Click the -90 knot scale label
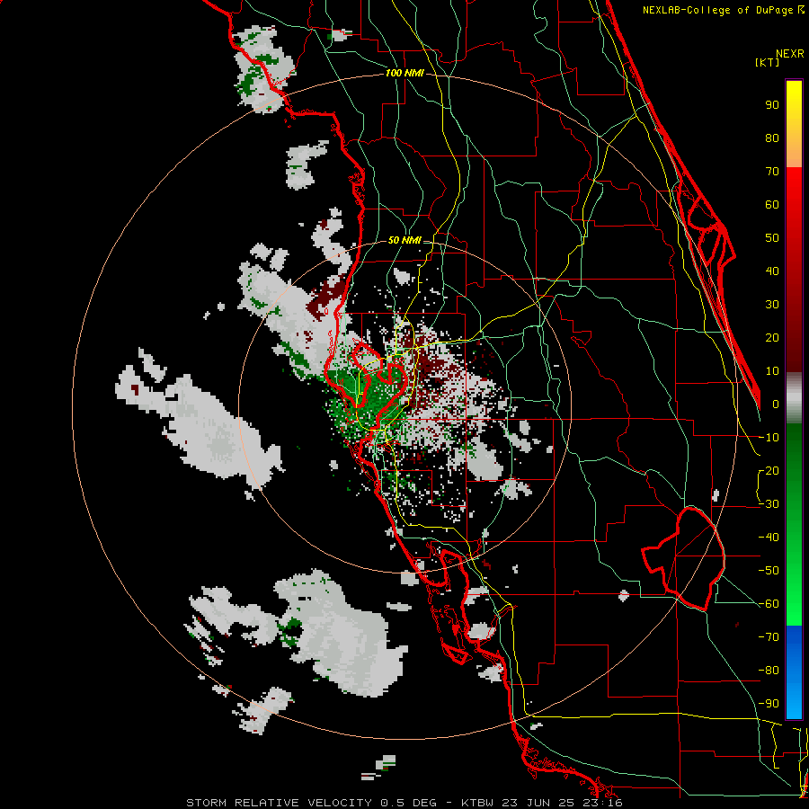 (769, 704)
